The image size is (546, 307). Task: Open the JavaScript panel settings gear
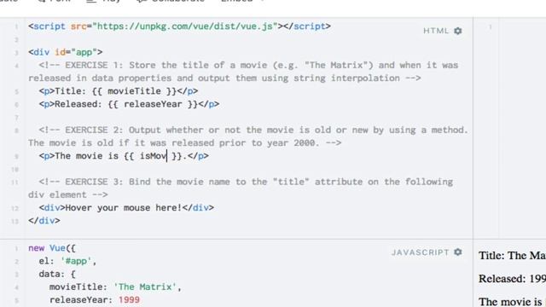click(x=458, y=252)
